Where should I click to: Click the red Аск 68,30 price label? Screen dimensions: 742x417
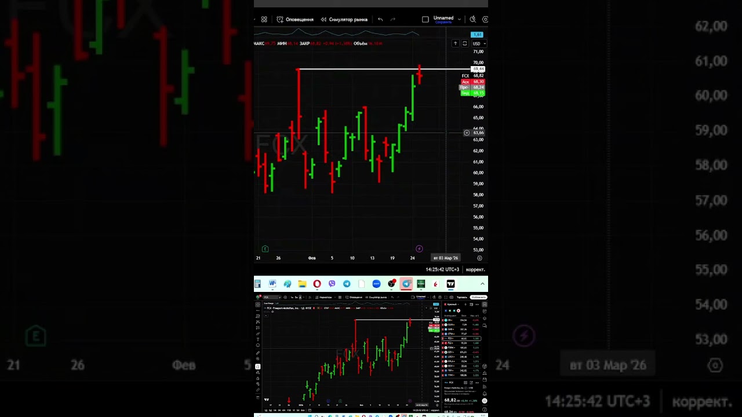coord(473,82)
